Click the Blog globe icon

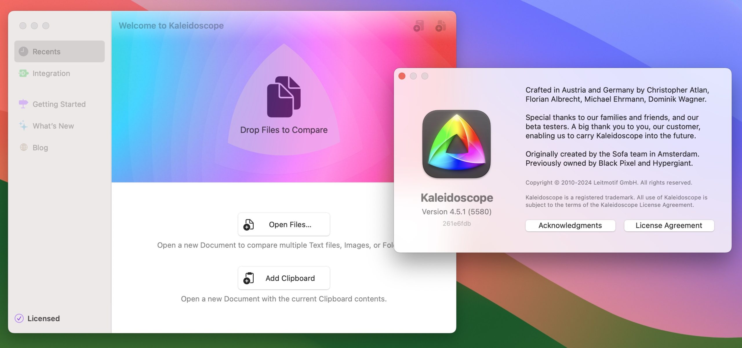pos(23,147)
